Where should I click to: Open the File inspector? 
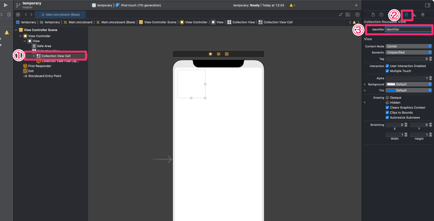(x=374, y=14)
